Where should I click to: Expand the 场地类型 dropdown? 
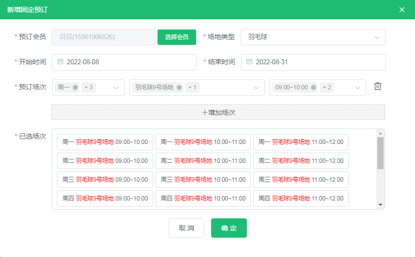pyautogui.click(x=376, y=37)
